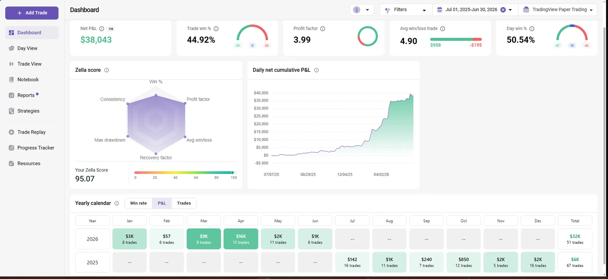Click the 95.07 Zella Score value
Screen dimensions: 608x279
pyautogui.click(x=85, y=179)
